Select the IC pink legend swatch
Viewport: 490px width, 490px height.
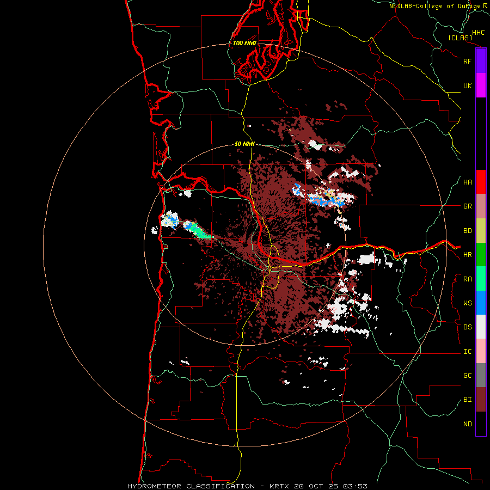(481, 351)
